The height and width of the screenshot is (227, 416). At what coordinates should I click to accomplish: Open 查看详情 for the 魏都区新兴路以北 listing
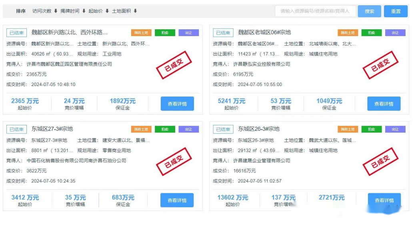click(x=177, y=104)
